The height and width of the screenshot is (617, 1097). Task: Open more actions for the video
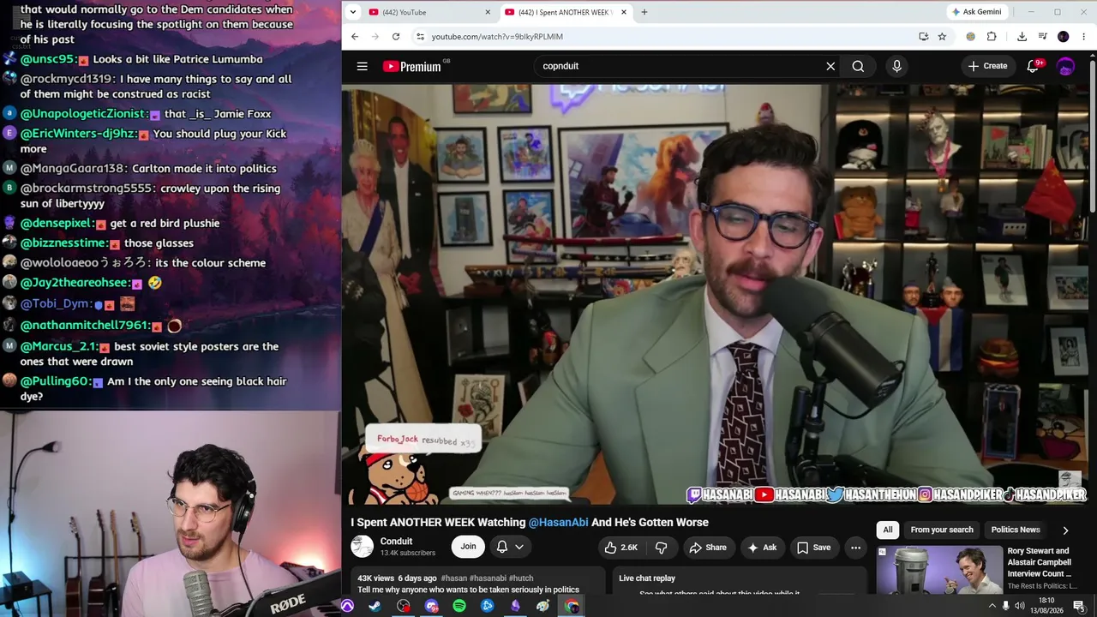point(855,547)
